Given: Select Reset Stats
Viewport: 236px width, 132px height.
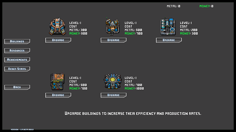Looking at the screenshot, I should tap(17, 69).
